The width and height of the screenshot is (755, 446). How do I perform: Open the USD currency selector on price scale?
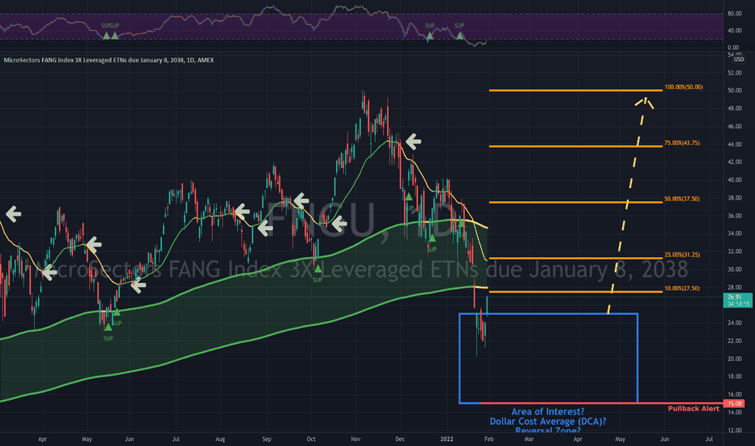tap(739, 59)
